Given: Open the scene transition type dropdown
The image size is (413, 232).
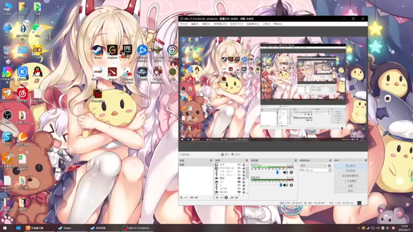Looking at the screenshot, I should [x=313, y=165].
